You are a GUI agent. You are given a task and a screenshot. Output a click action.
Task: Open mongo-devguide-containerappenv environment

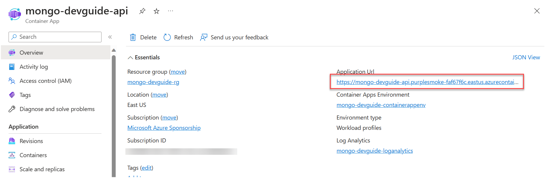(381, 105)
